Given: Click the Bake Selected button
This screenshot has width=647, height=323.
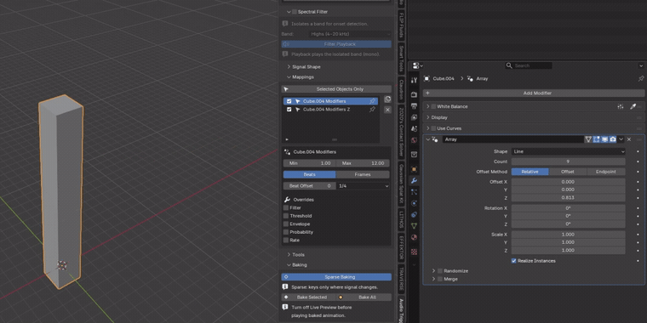Looking at the screenshot, I should pyautogui.click(x=309, y=297).
